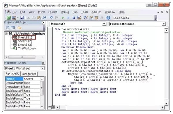The image size is (173, 114).
Task: Select Sheet2 (2) in the project tree
Action: pyautogui.click(x=25, y=41)
